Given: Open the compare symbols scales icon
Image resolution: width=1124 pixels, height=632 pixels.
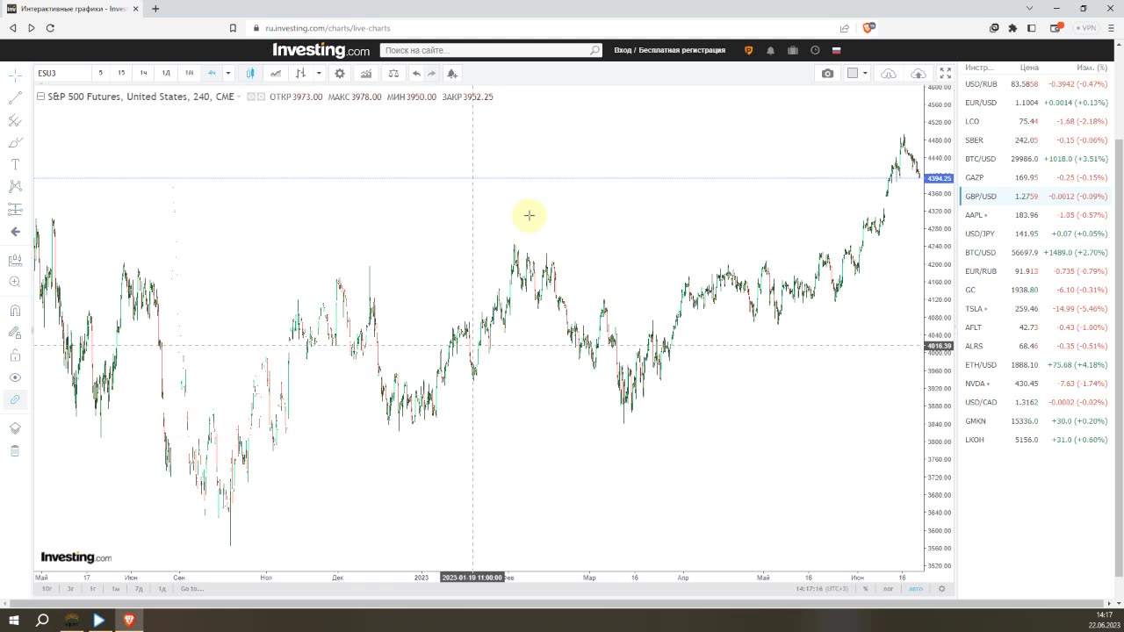Looking at the screenshot, I should pos(393,73).
